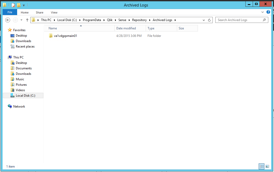The width and height of the screenshot is (274, 172).
Task: Click the New folder quick access icon
Action: coord(19,5)
